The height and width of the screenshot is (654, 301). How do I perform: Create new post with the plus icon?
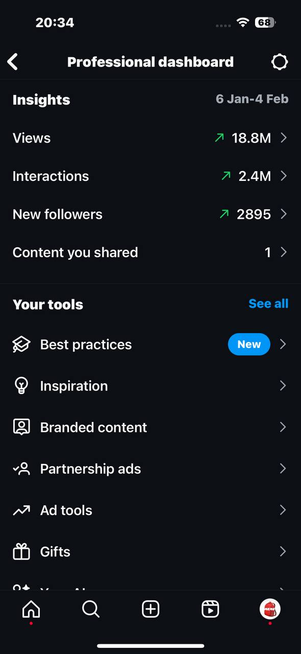click(150, 609)
